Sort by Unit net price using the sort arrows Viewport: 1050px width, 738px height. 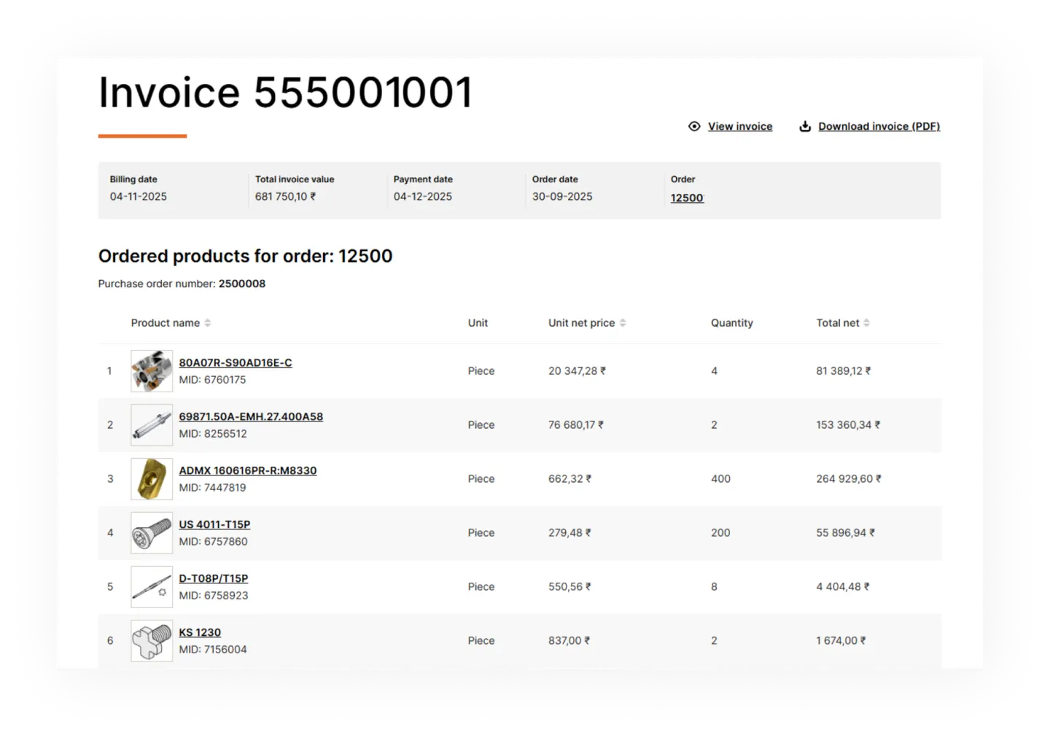[623, 323]
